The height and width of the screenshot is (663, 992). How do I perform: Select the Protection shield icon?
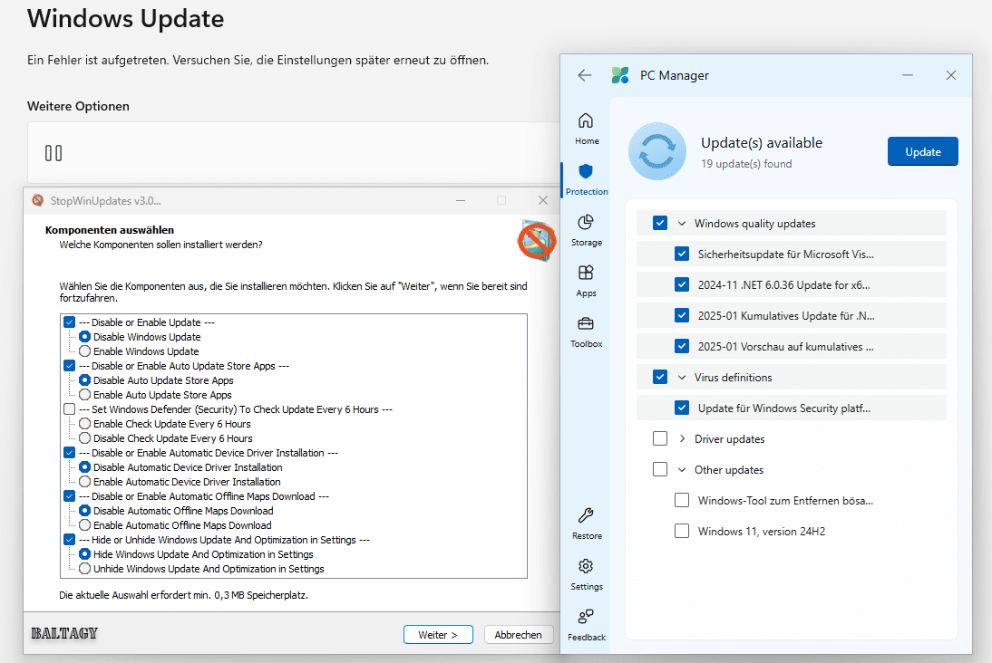pyautogui.click(x=586, y=172)
